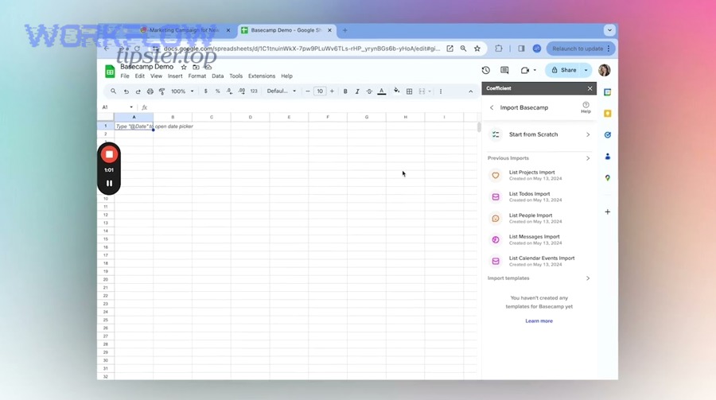
Task: Format as currency
Action: point(205,91)
